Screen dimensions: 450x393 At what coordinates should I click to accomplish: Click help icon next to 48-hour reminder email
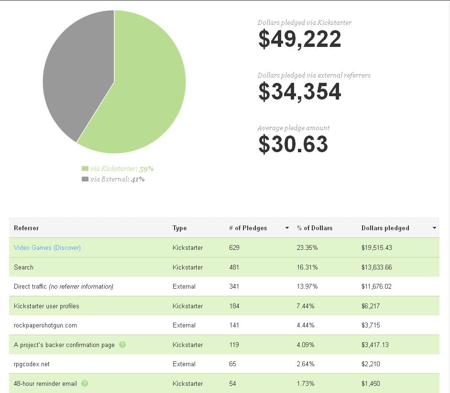[x=85, y=383]
